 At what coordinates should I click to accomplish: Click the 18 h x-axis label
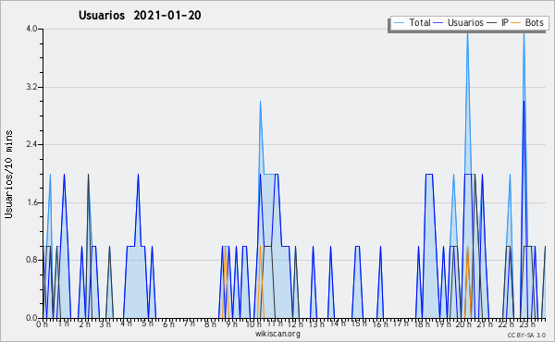point(423,324)
